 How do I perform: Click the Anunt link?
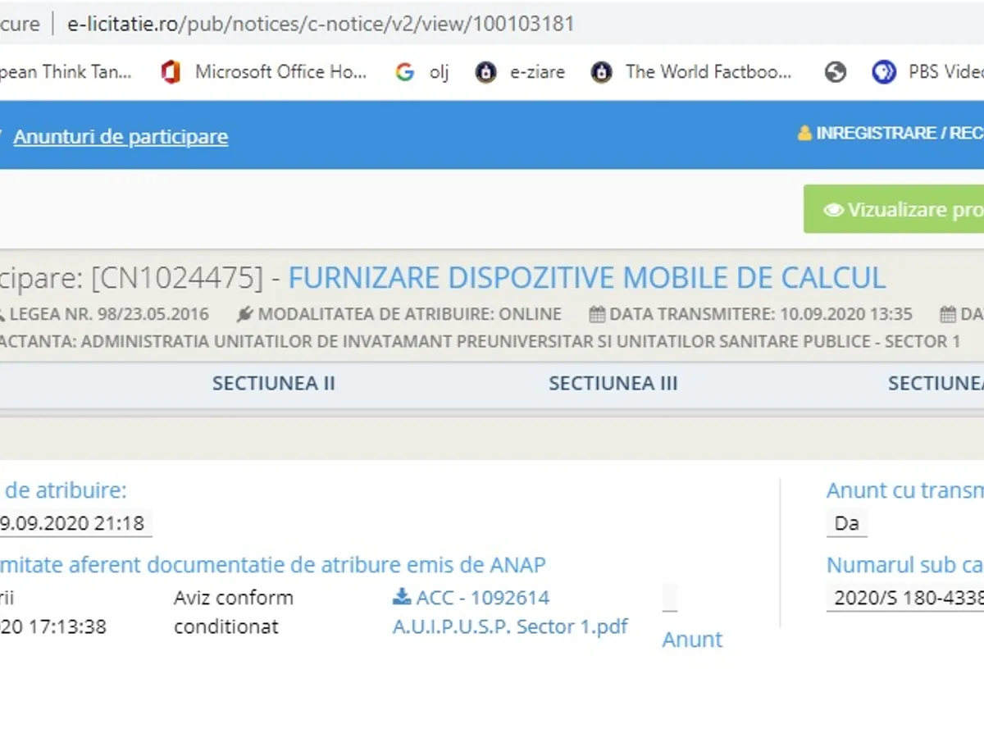point(692,640)
